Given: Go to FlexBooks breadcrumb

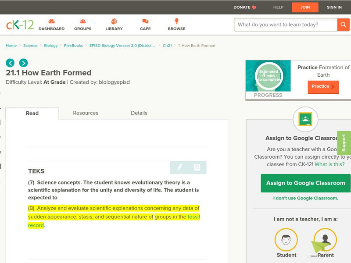Looking at the screenshot, I should (73, 46).
